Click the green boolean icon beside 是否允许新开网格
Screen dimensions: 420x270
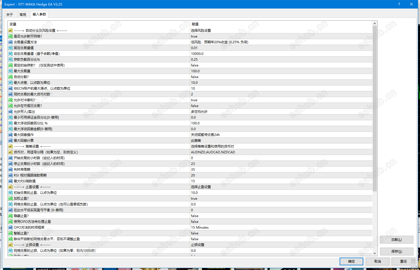click(10, 36)
